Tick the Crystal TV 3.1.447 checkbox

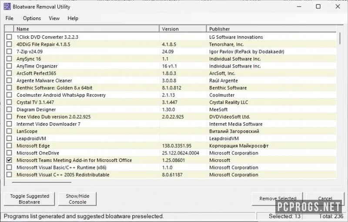pos(9,102)
